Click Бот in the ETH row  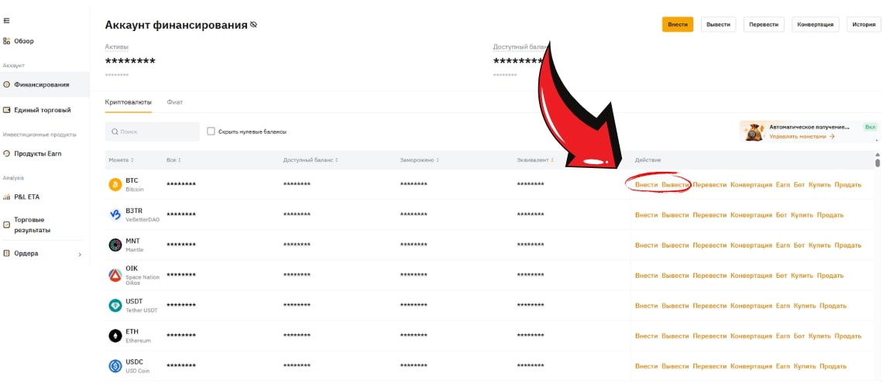point(799,336)
